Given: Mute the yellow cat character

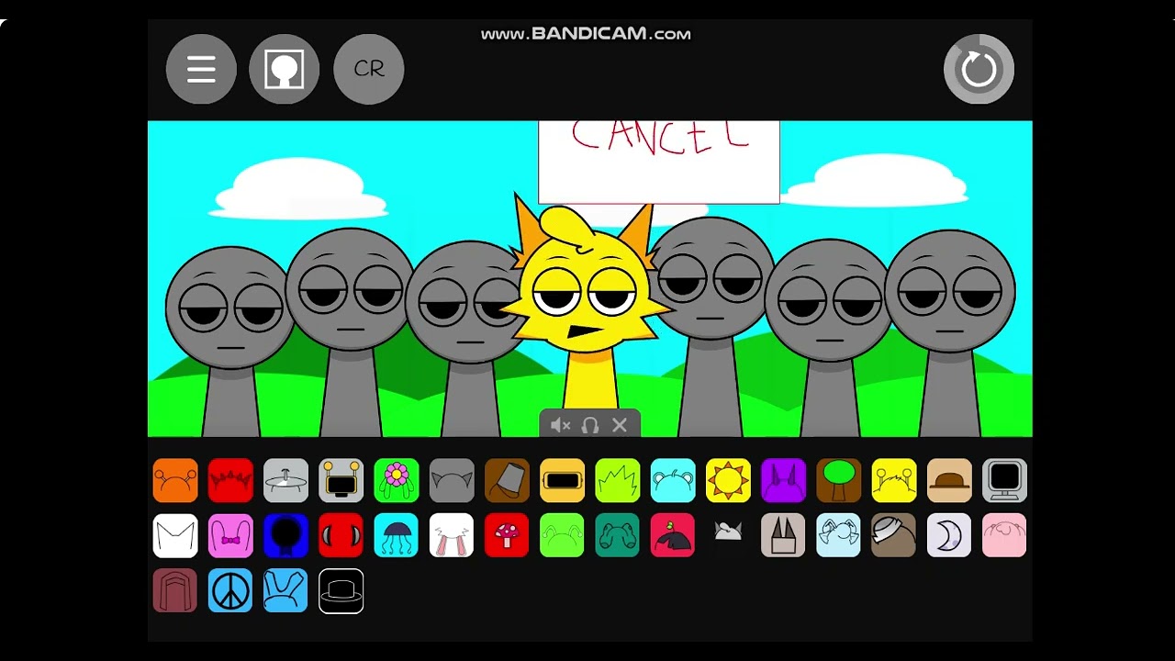Looking at the screenshot, I should pos(560,425).
